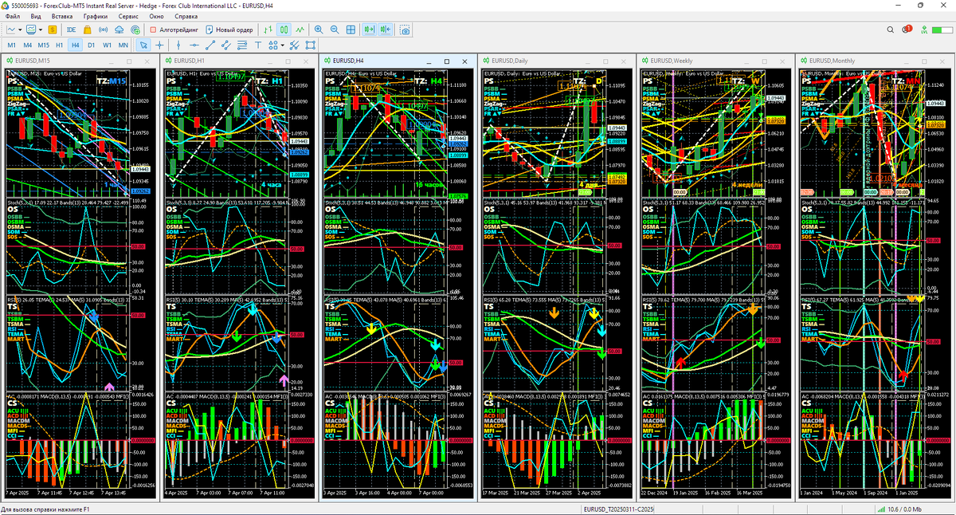Open the Справка menu
The height and width of the screenshot is (515, 956).
pos(186,16)
